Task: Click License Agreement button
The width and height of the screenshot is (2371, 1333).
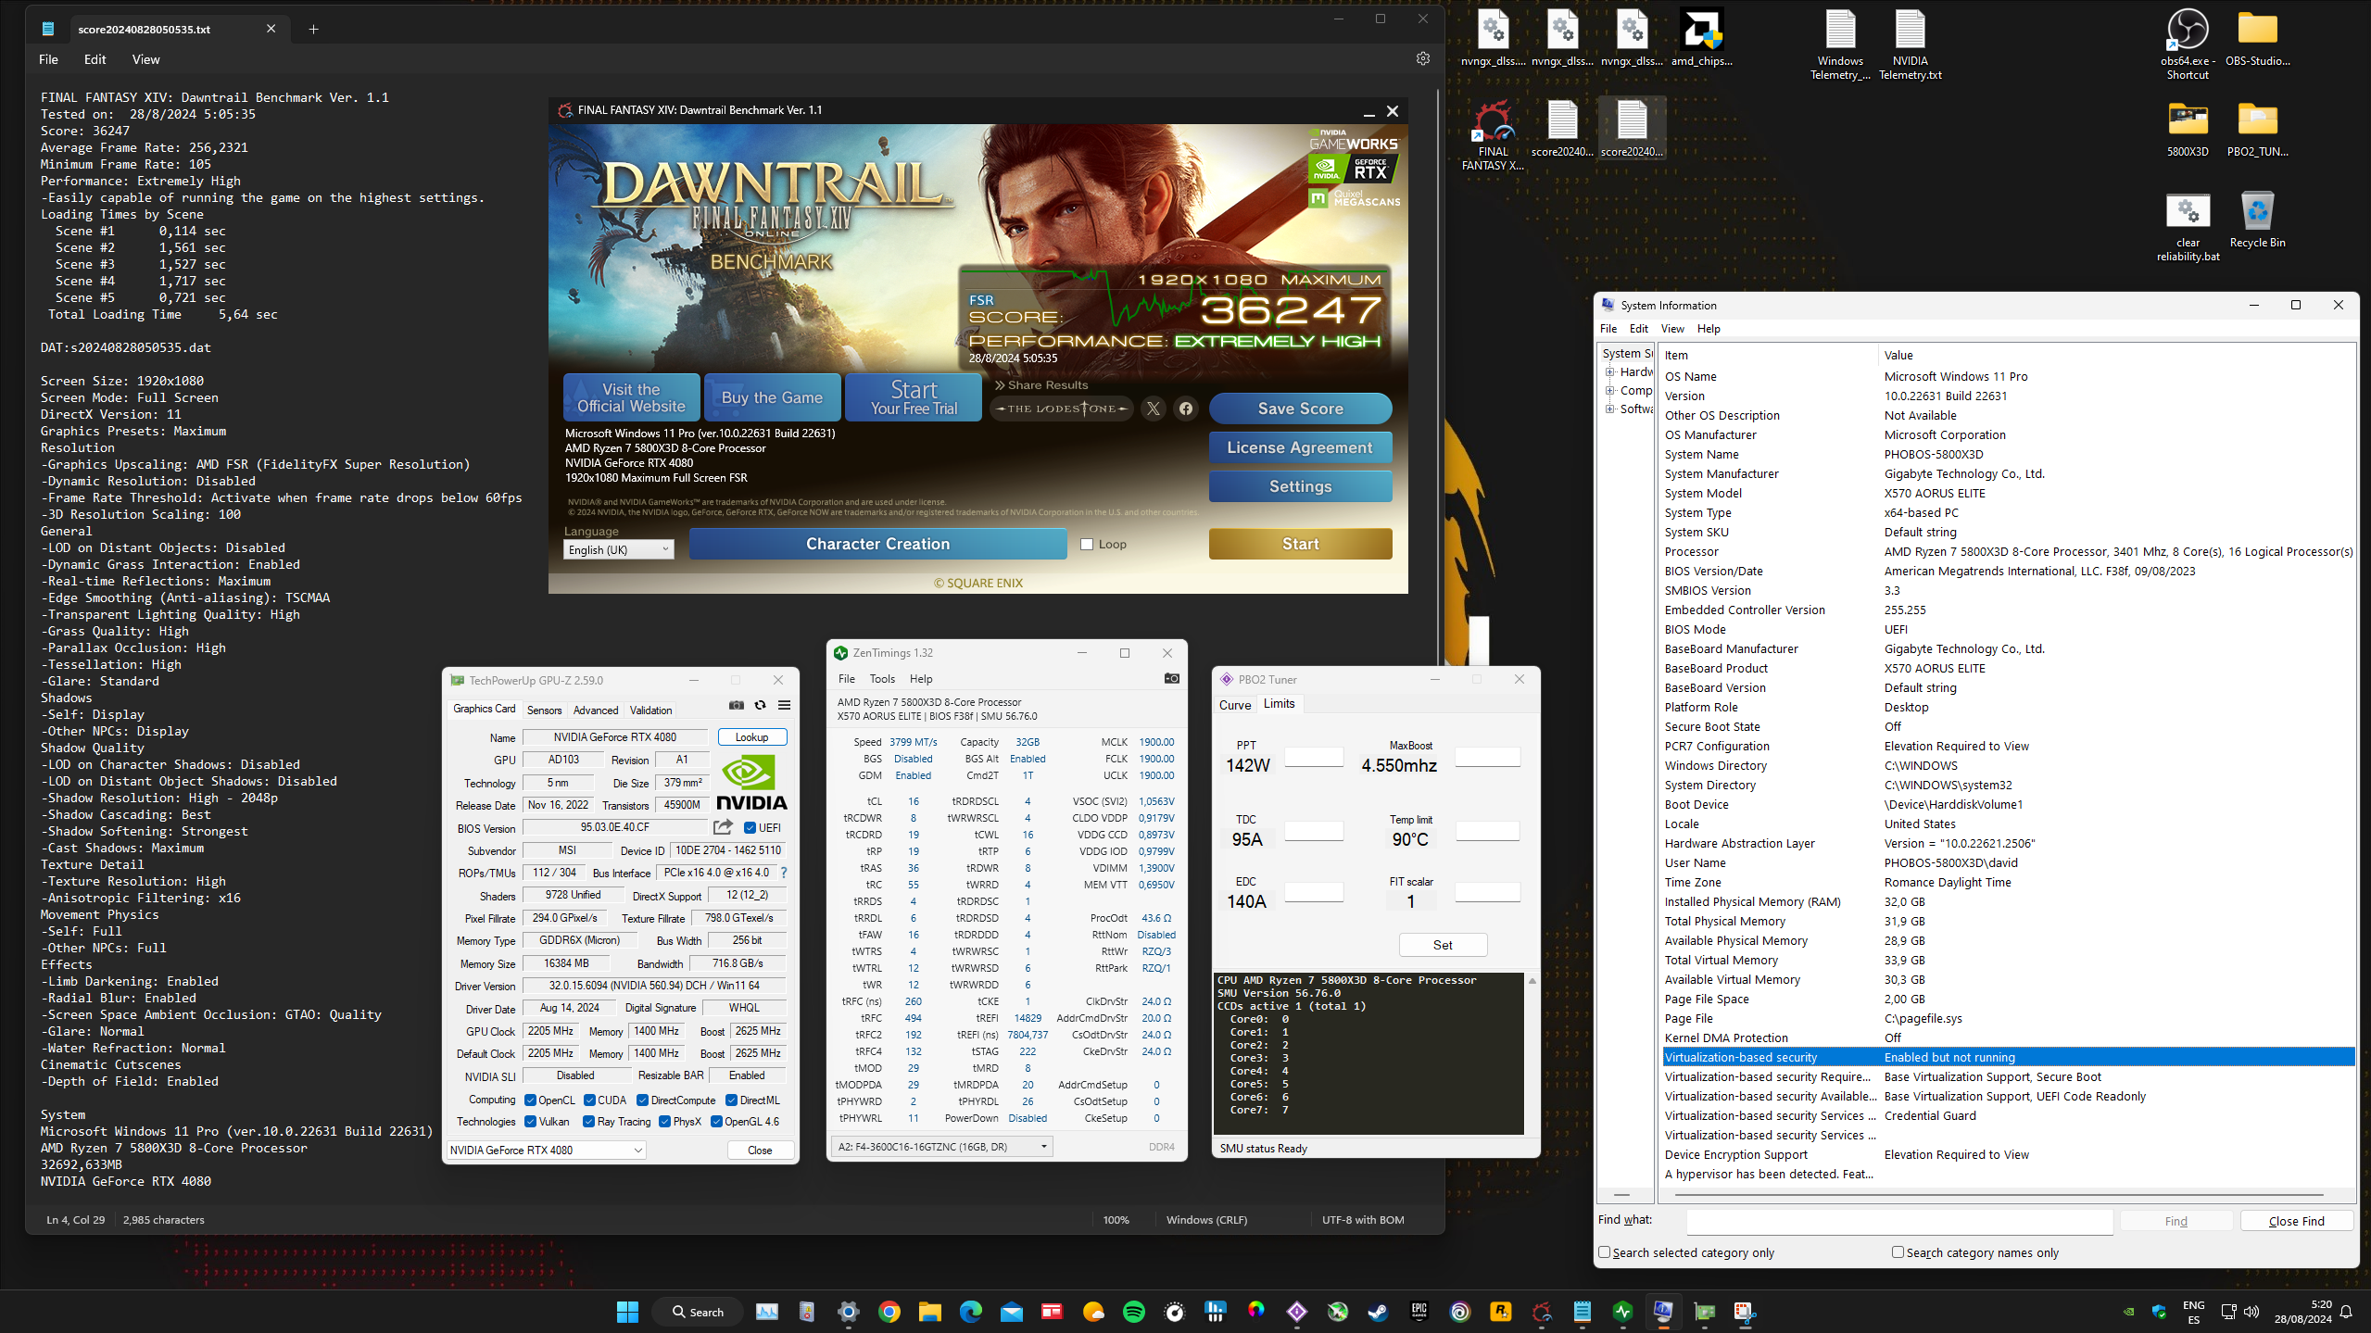Action: click(x=1300, y=447)
